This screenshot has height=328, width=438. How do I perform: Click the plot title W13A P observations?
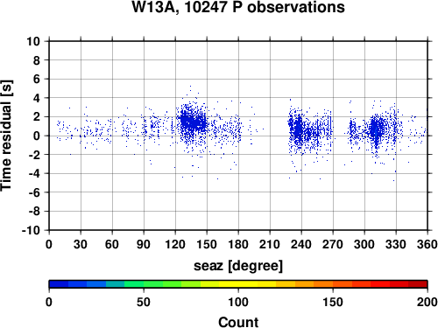pyautogui.click(x=238, y=7)
